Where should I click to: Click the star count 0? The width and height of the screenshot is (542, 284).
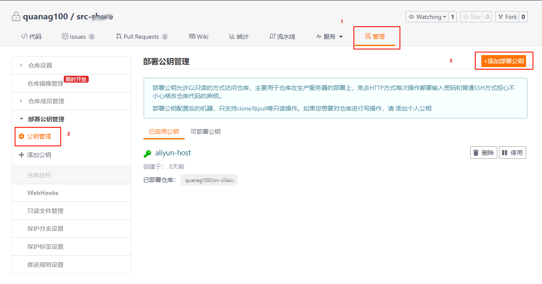click(x=487, y=17)
